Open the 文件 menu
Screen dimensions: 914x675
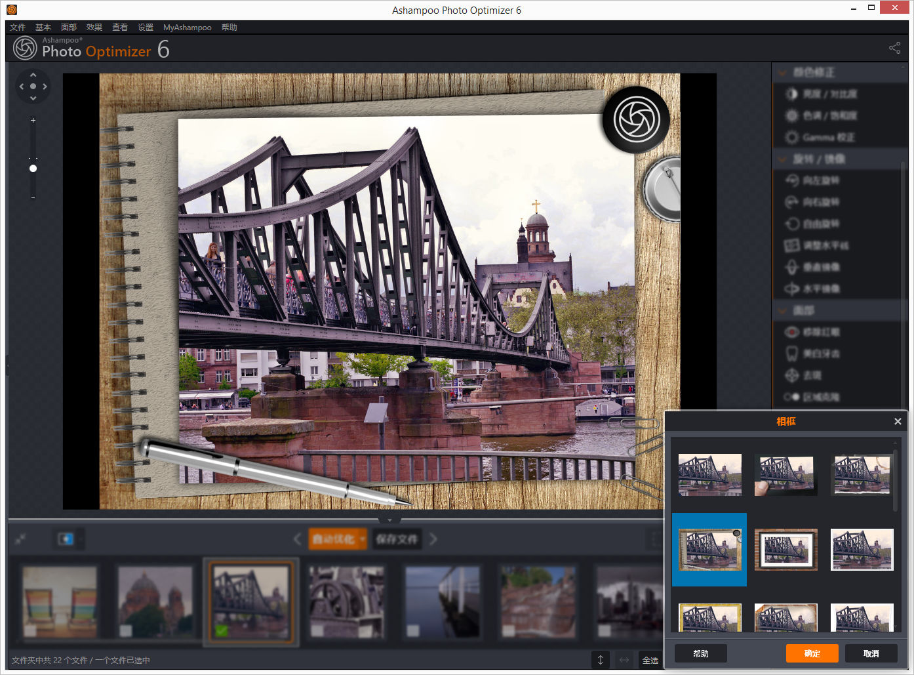[x=18, y=28]
